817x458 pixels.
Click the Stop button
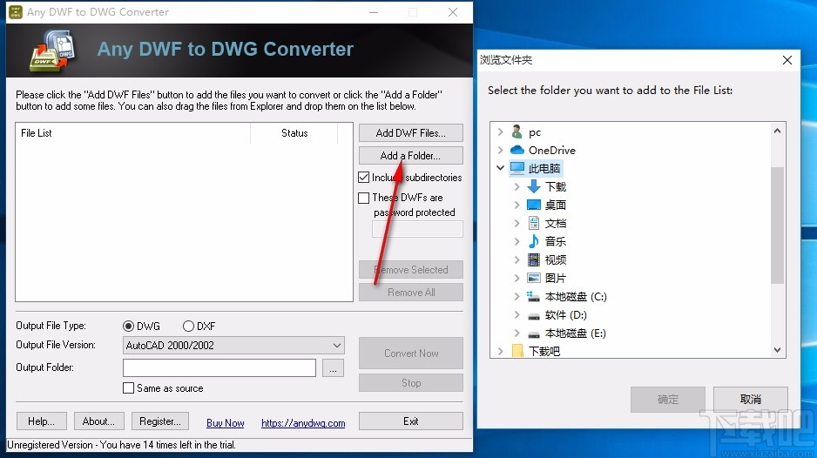point(410,383)
